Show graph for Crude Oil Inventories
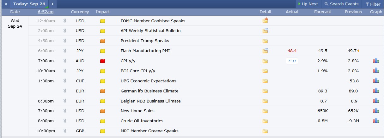The image size is (384, 138). [376, 121]
